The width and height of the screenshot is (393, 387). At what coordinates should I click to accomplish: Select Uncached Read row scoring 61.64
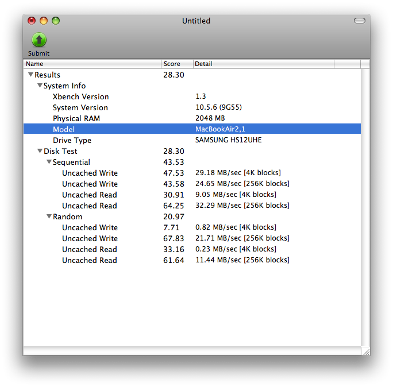coord(192,260)
